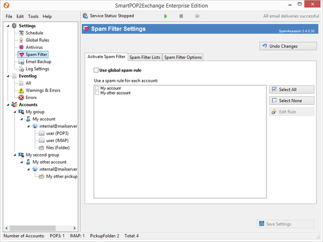
Task: Check the My account spam rule box
Action: point(96,88)
